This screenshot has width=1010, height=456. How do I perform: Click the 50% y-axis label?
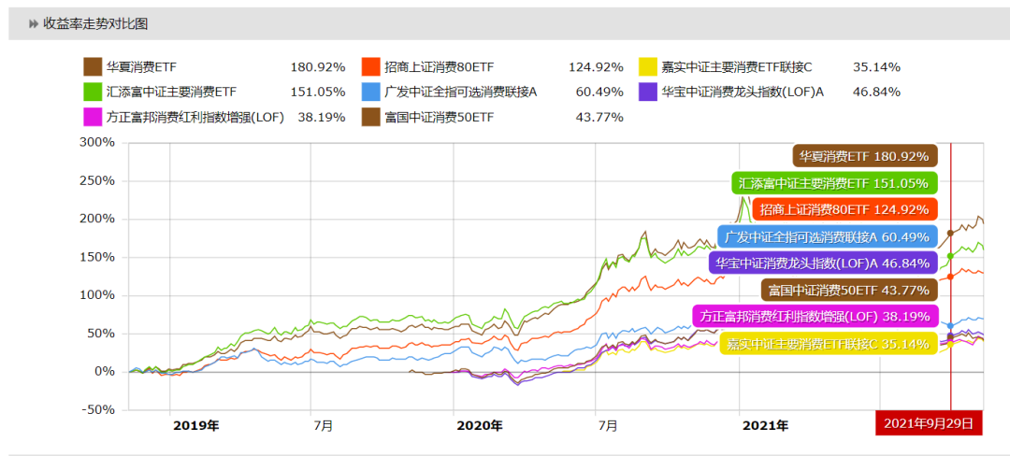(100, 334)
